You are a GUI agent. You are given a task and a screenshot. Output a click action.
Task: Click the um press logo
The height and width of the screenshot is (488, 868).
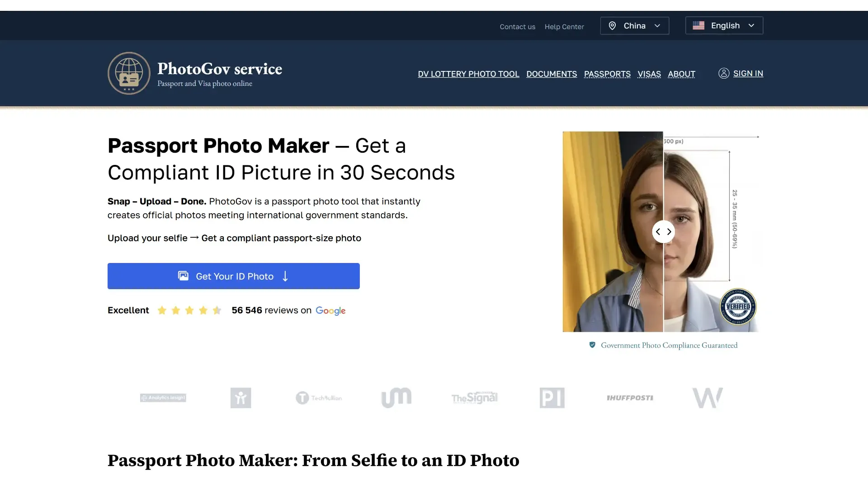coord(396,398)
